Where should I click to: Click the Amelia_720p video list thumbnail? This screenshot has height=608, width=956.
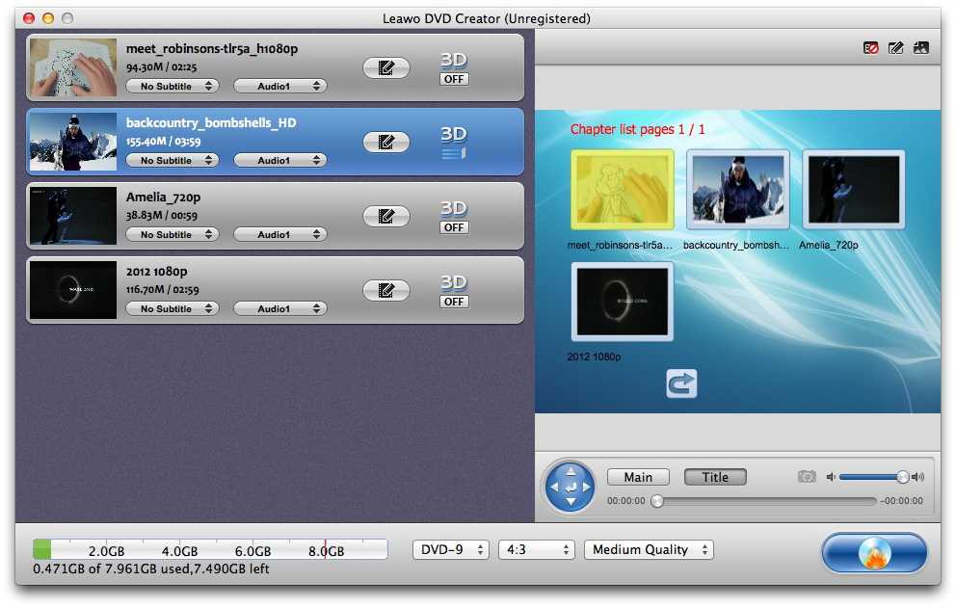73,216
